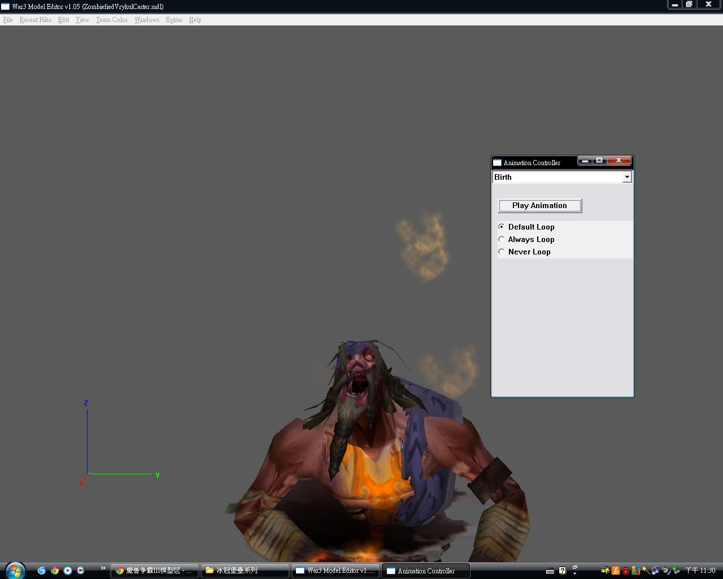Launch Chrome from quick launch bar

point(55,571)
